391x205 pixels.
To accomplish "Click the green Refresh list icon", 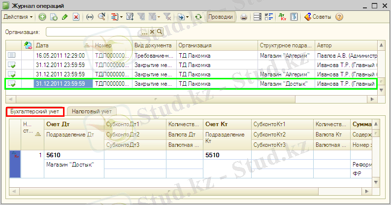I will (x=198, y=17).
